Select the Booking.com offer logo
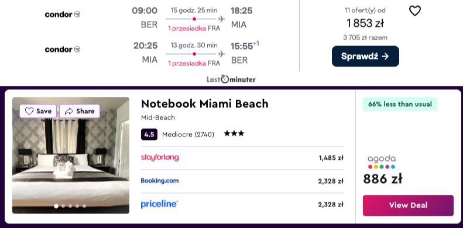 pyautogui.click(x=160, y=181)
